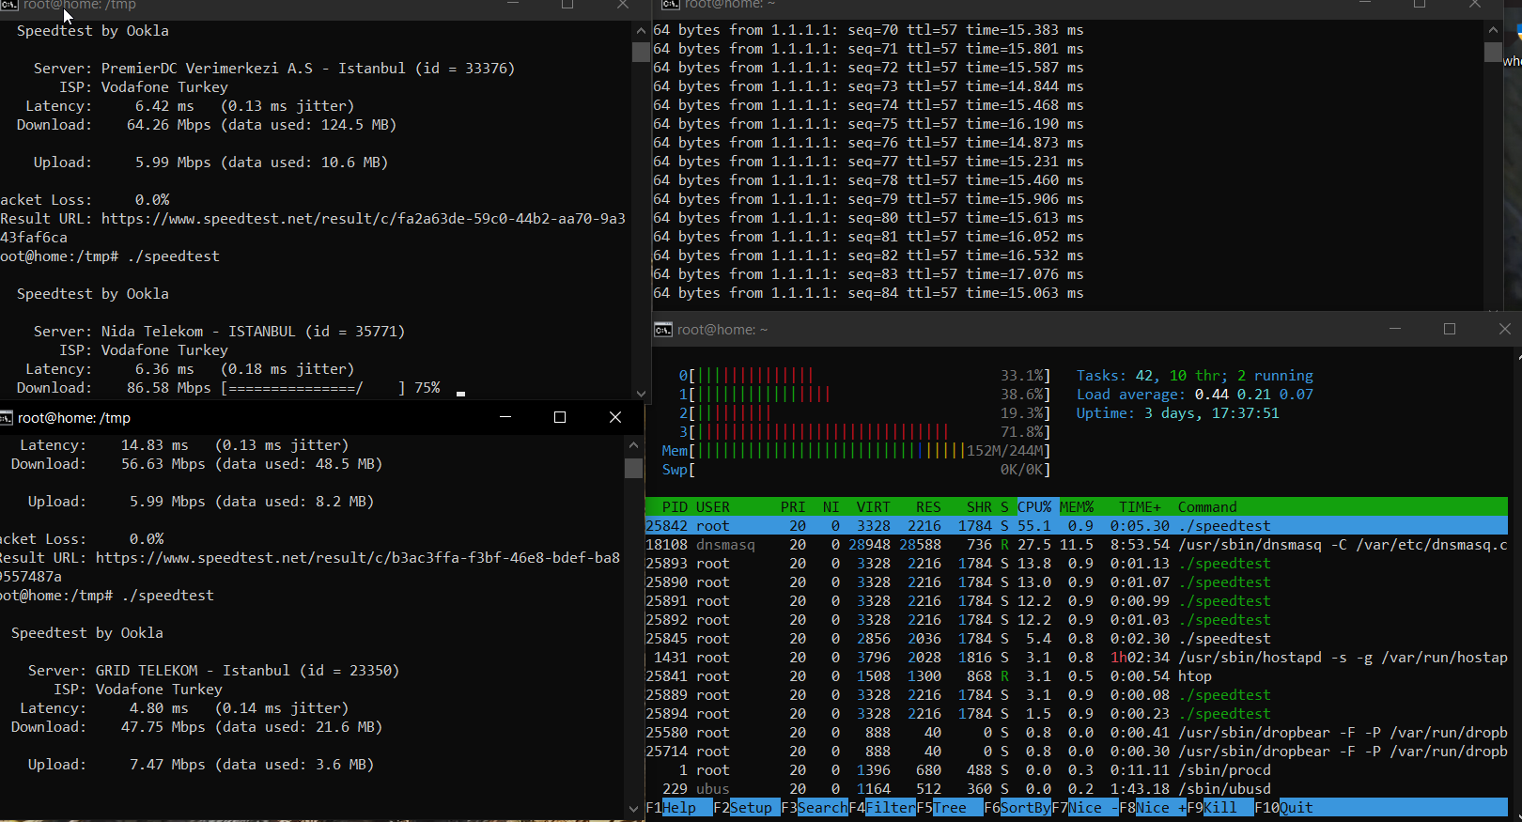
Task: Click F8 Nice + in htop
Action: (1153, 808)
